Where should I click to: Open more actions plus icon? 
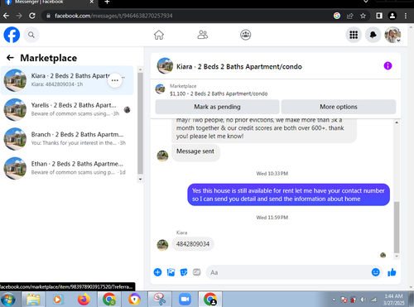point(157,272)
